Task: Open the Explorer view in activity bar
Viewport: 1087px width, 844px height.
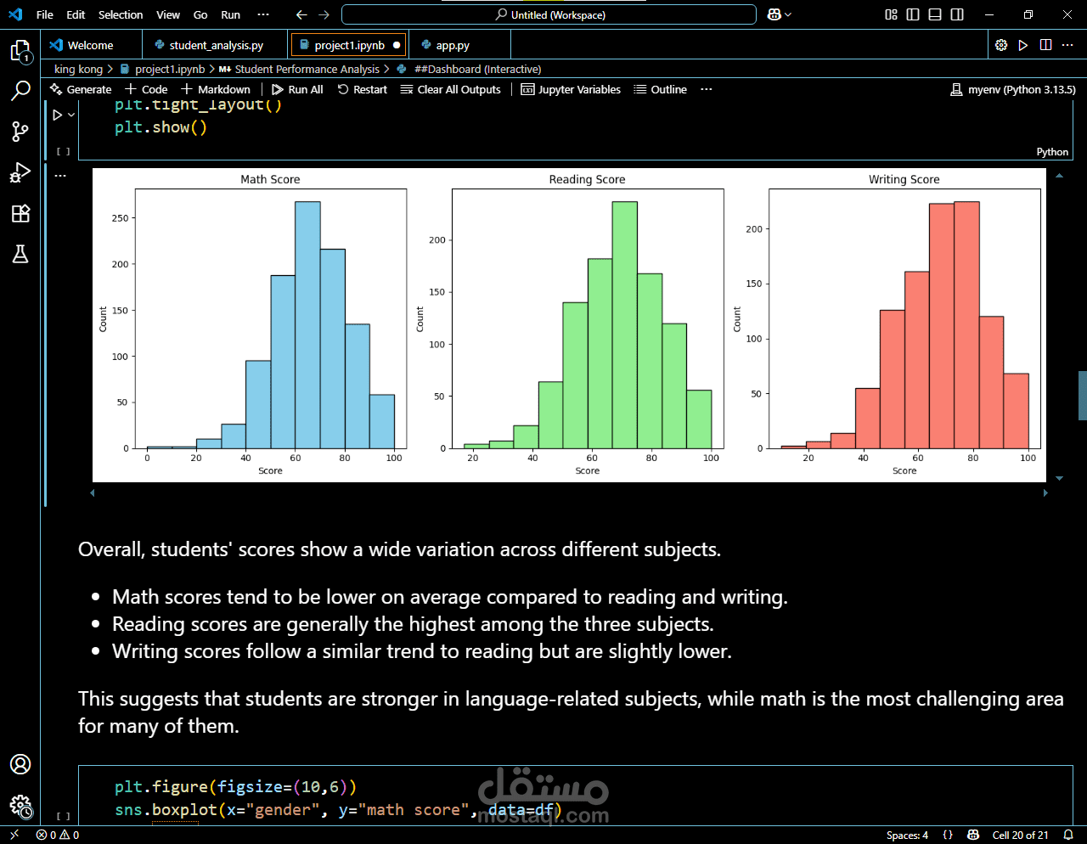Action: [x=20, y=51]
